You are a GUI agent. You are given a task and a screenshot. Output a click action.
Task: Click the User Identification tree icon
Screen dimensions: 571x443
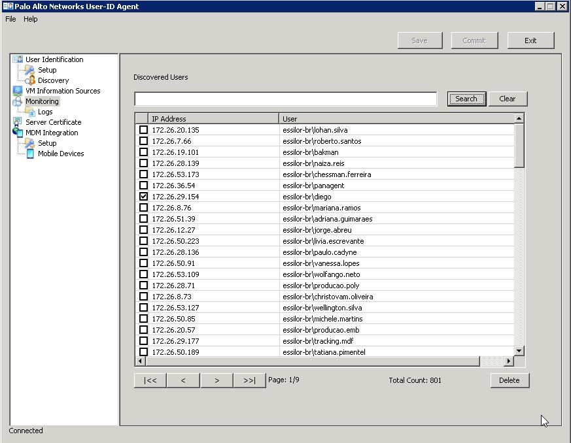click(x=18, y=59)
